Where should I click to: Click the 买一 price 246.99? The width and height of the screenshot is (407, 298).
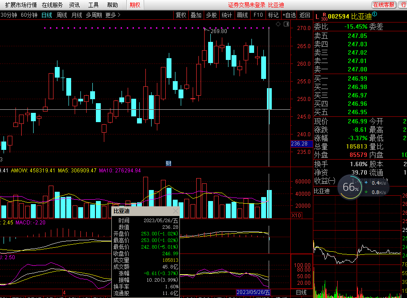(x=358, y=78)
